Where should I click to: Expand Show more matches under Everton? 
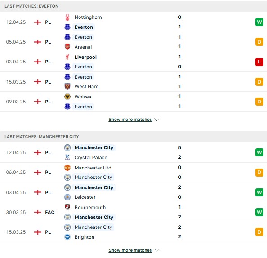pyautogui.click(x=130, y=120)
